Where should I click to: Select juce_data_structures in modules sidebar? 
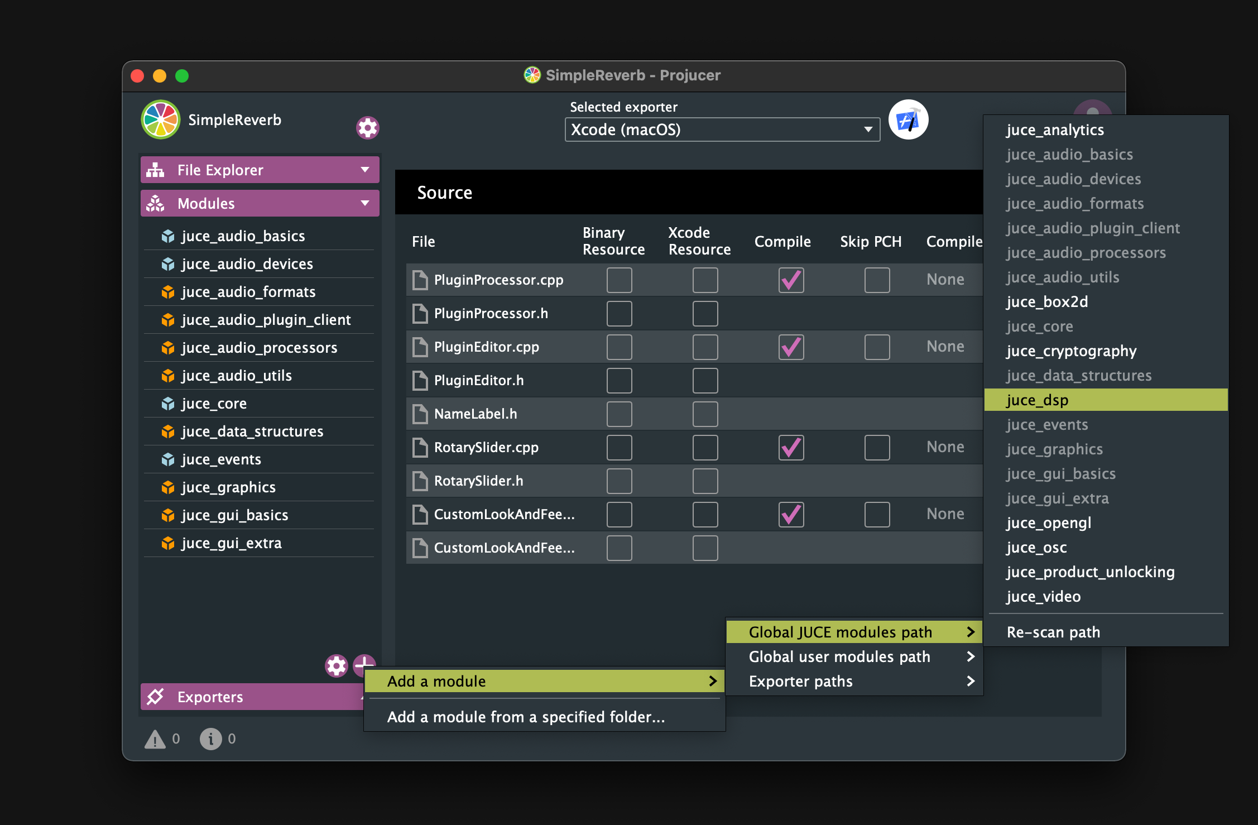click(259, 431)
